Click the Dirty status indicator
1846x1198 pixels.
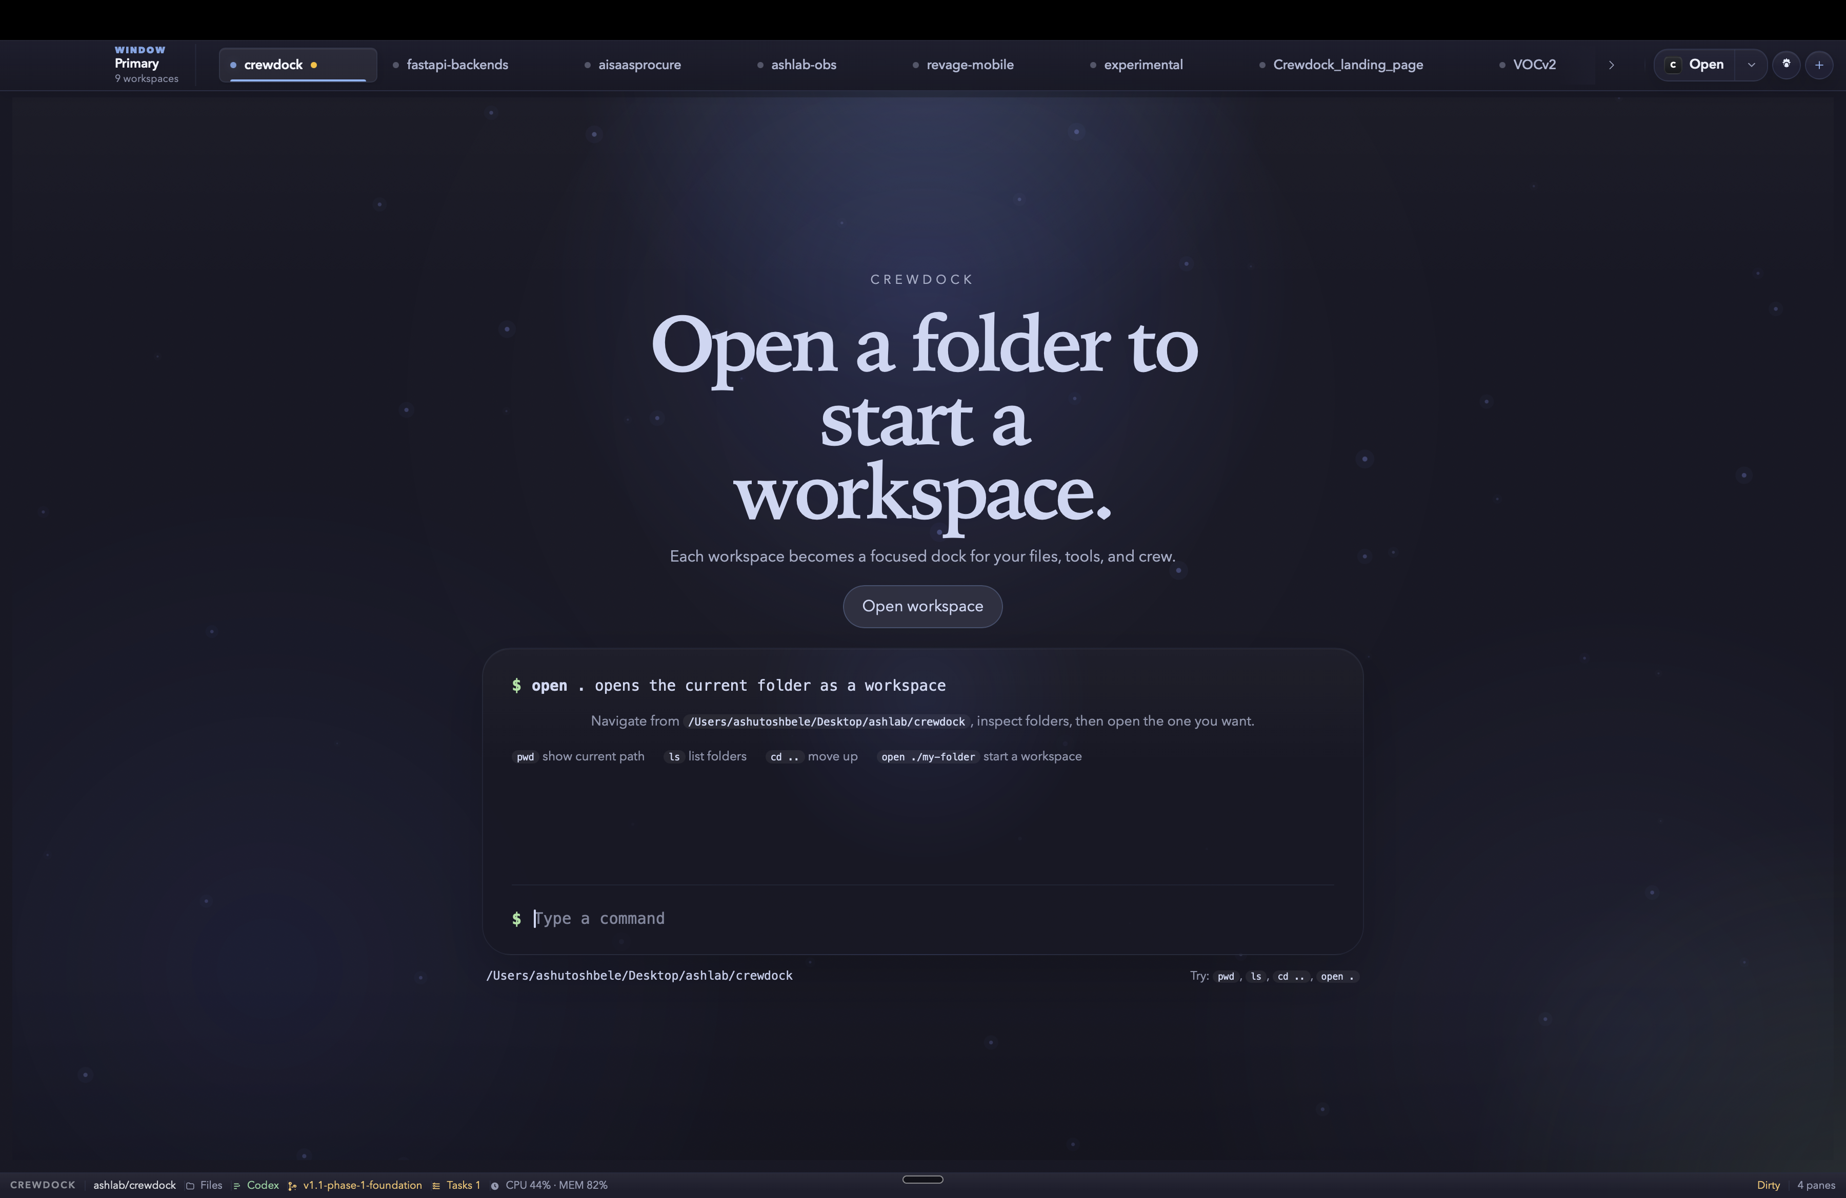pyautogui.click(x=1768, y=1185)
